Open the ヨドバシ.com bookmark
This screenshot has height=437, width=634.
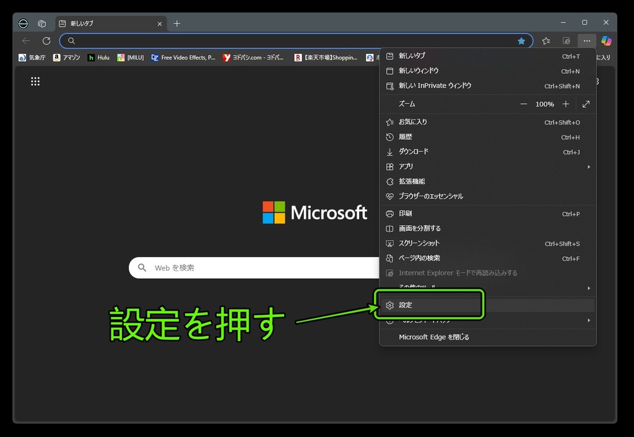tap(253, 58)
